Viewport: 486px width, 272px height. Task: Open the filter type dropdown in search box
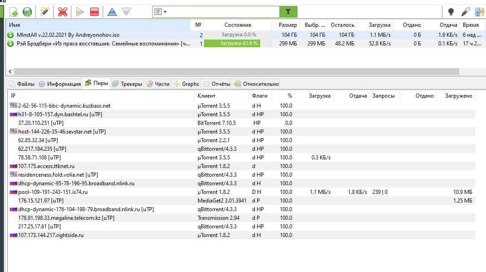pyautogui.click(x=160, y=12)
